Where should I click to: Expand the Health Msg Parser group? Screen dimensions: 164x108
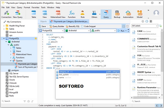(4, 26)
